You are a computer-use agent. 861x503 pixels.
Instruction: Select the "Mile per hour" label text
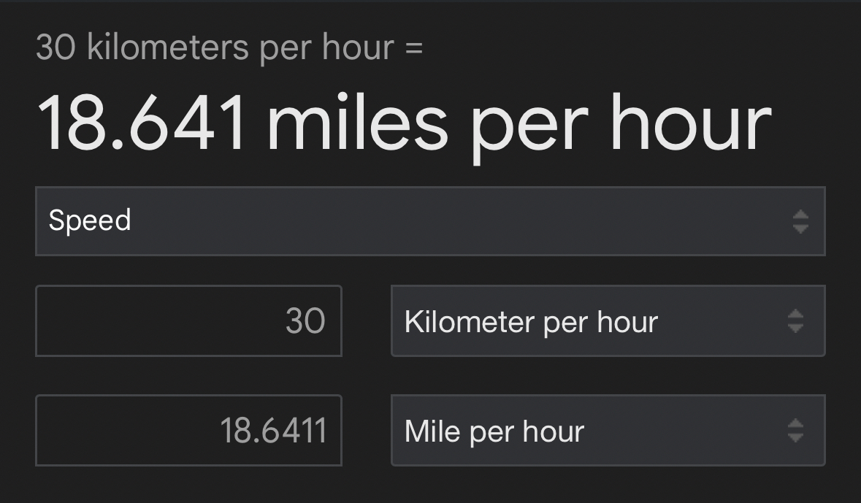pos(494,431)
